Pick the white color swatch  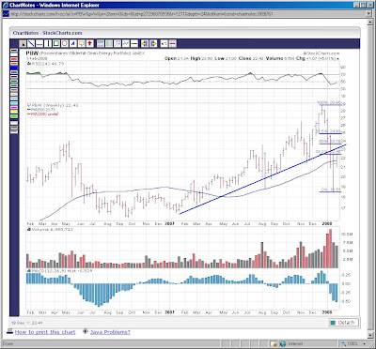(14, 54)
